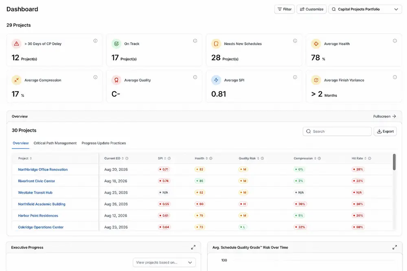Switch to Critical Path Management tab
Viewport: 407px width, 271px height.
pos(55,143)
